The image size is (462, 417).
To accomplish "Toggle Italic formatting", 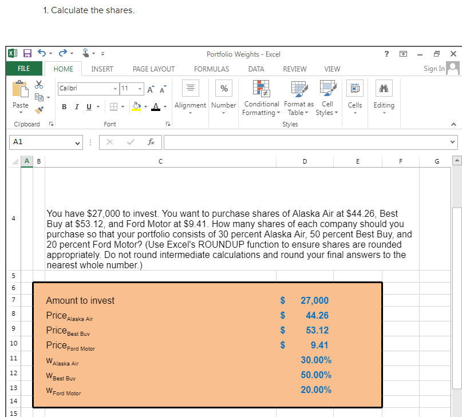I will click(77, 106).
